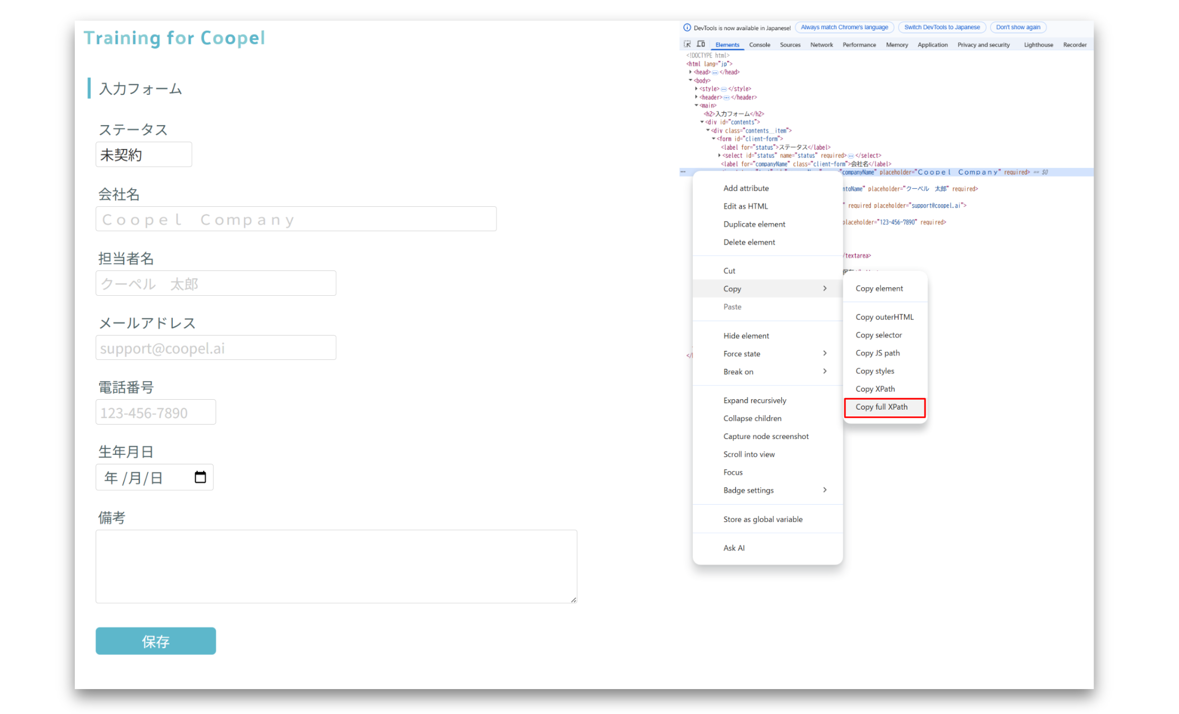Click the 会社名 company name input field
This screenshot has height=714, width=1179.
click(x=295, y=219)
